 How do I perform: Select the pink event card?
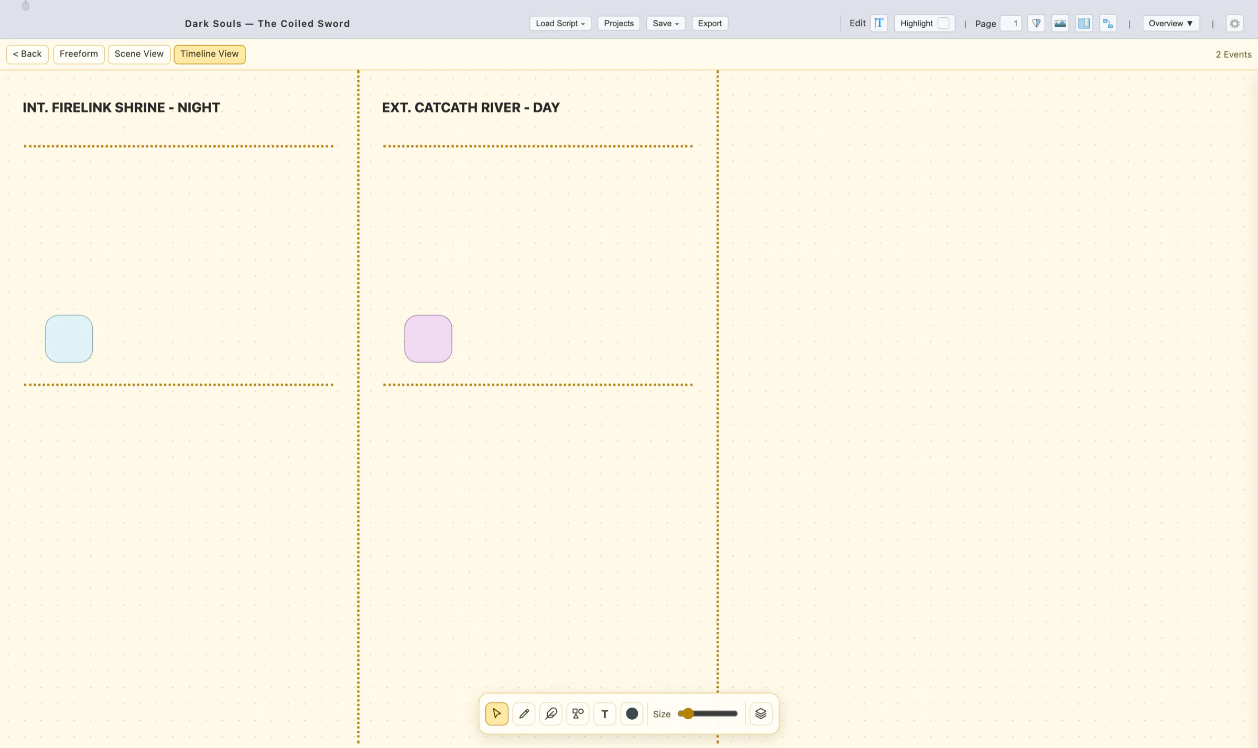[428, 338]
